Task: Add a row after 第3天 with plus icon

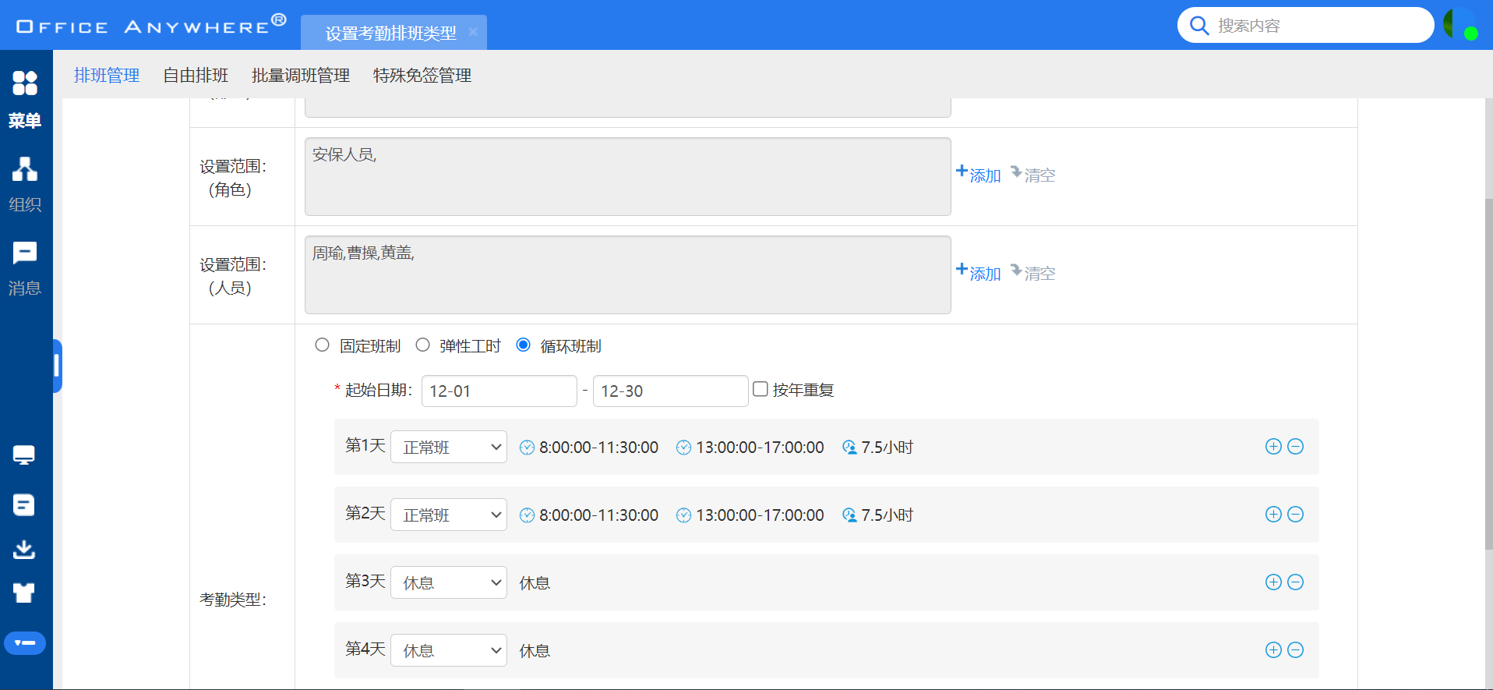Action: click(1273, 582)
